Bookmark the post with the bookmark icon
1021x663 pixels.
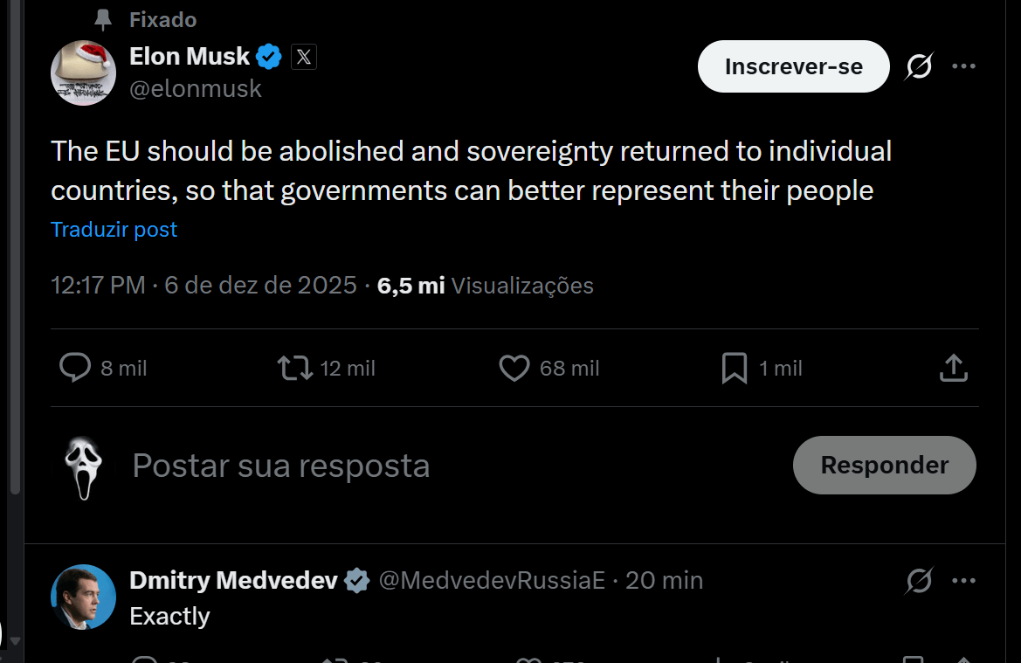pos(735,368)
